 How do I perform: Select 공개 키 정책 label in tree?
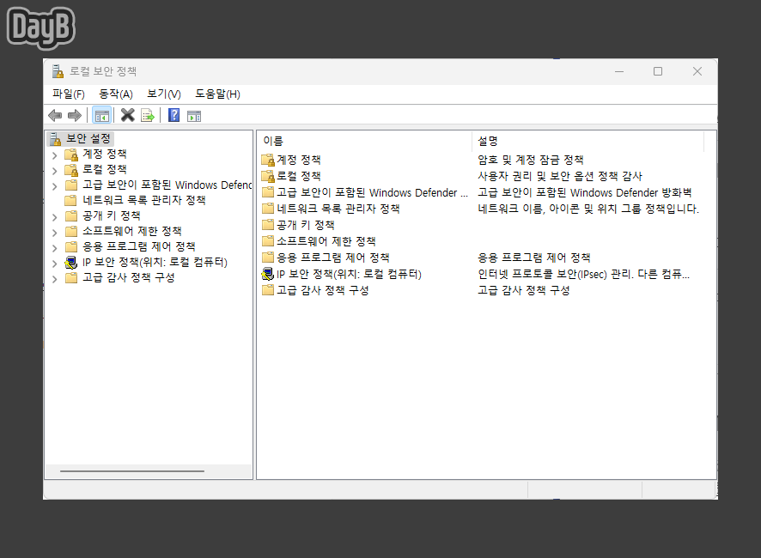[111, 216]
